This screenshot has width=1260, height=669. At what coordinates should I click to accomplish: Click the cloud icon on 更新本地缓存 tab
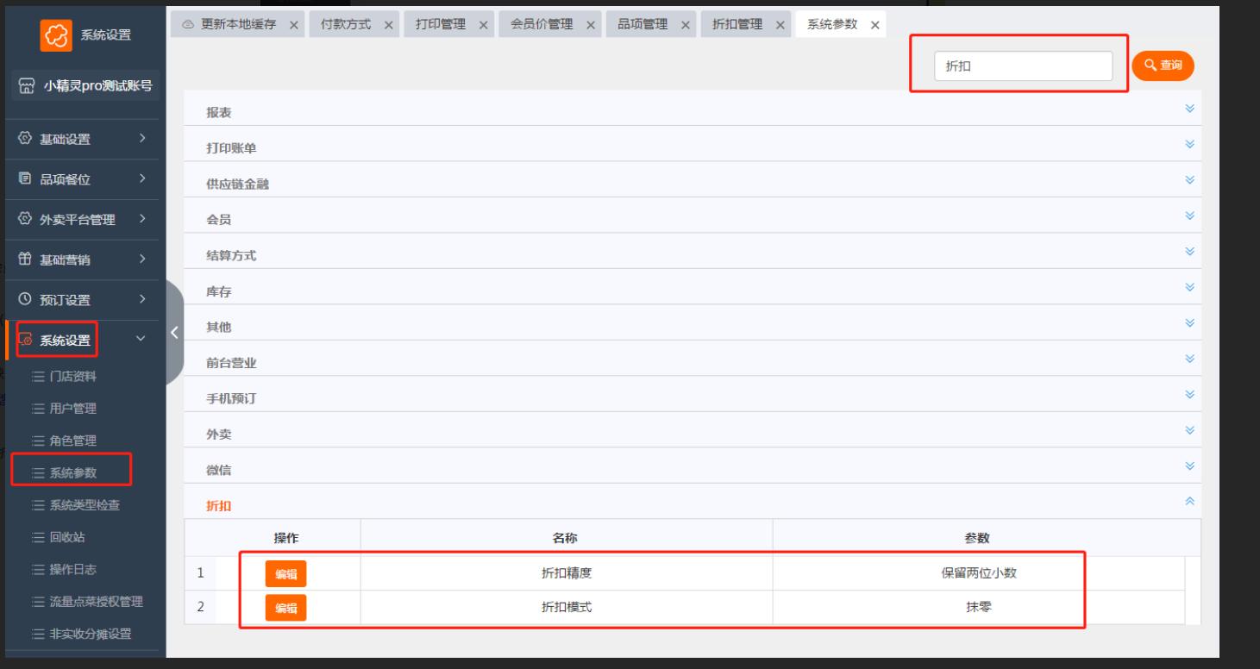[x=188, y=24]
